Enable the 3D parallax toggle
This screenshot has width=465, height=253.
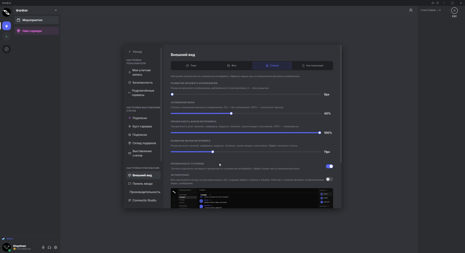point(329,179)
